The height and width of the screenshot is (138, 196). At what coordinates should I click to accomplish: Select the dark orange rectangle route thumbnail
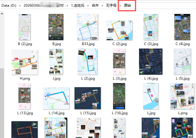pyautogui.click(x=25, y=130)
